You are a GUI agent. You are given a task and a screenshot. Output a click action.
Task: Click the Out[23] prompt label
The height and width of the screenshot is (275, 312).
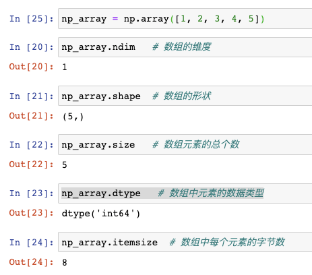(x=32, y=213)
